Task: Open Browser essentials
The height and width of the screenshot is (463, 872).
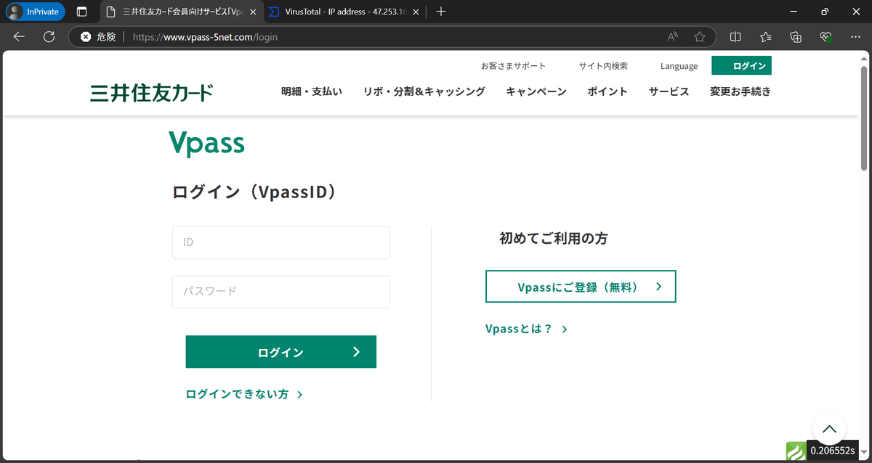Action: [x=825, y=36]
